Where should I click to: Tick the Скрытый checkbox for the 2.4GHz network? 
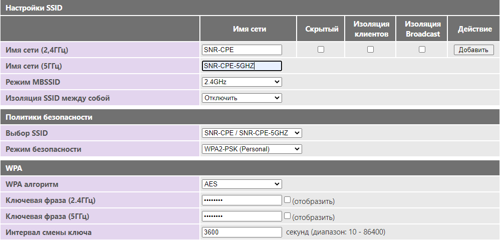click(321, 50)
